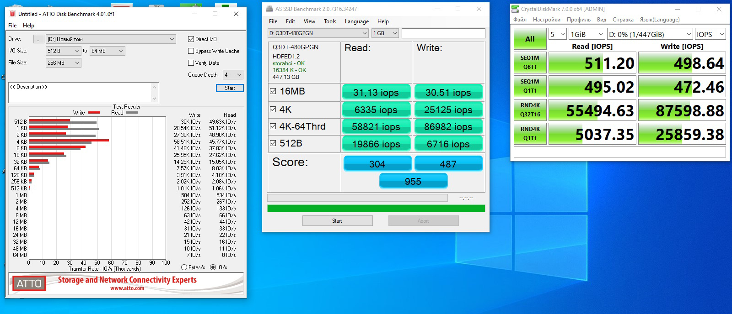
Task: Open the Справка menu in CrystalDiskMark
Action: 623,20
